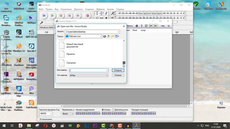230x129 pixels.
Task: Expand the Имя файла combo box arrow
Action: [x=107, y=70]
